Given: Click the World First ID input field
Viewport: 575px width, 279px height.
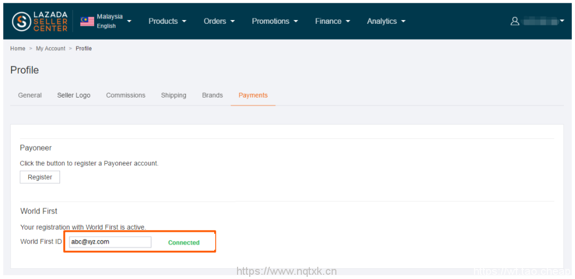Looking at the screenshot, I should coord(110,242).
